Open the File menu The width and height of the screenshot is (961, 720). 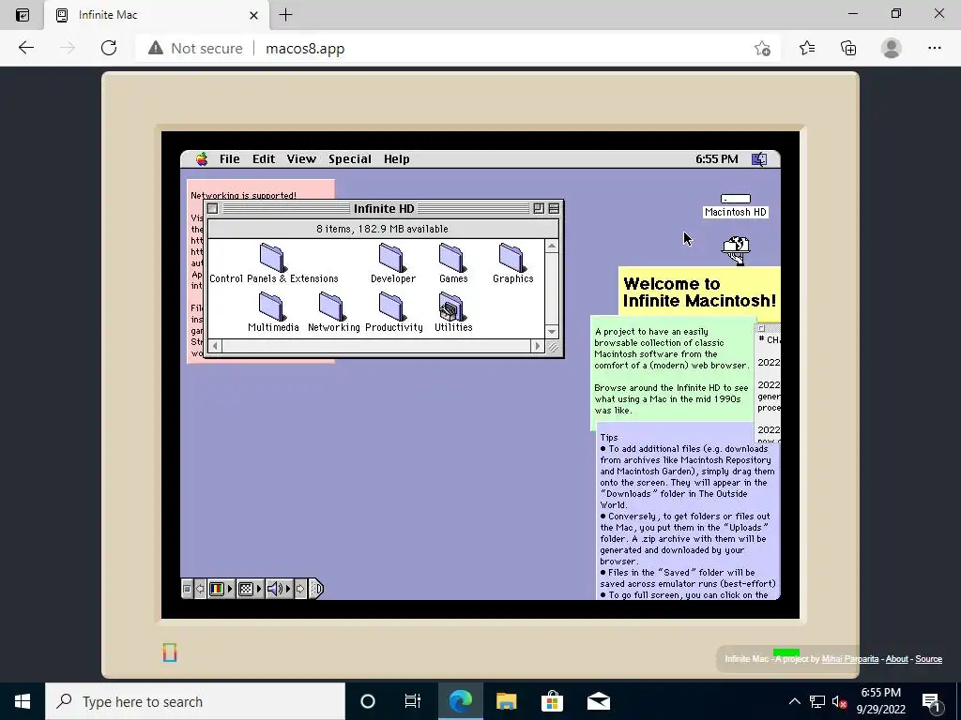(x=230, y=159)
